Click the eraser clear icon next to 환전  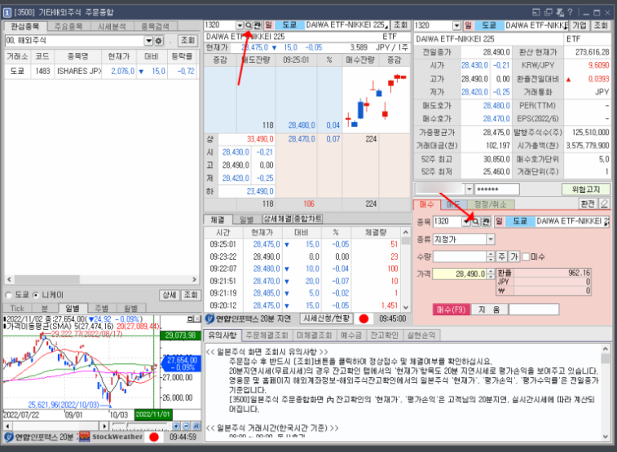pyautogui.click(x=604, y=204)
